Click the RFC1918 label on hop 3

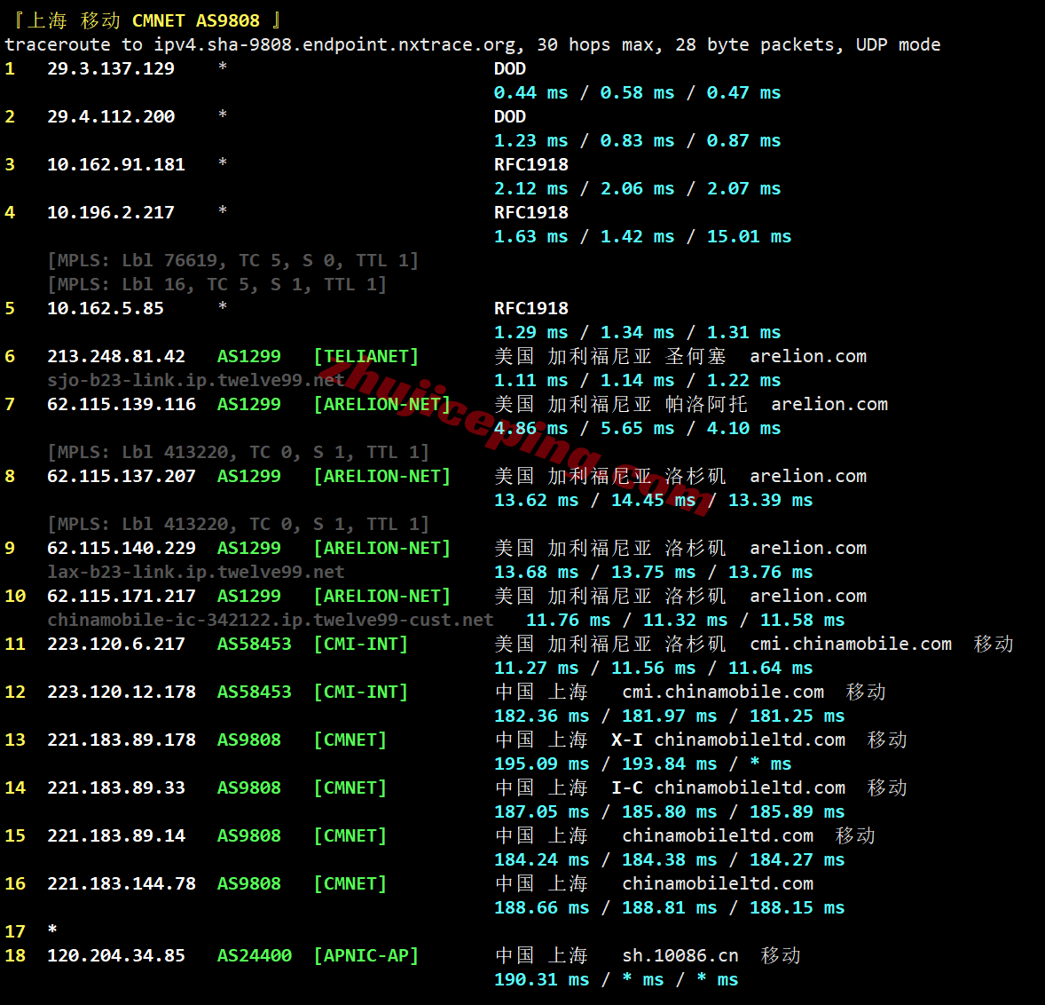tap(531, 165)
